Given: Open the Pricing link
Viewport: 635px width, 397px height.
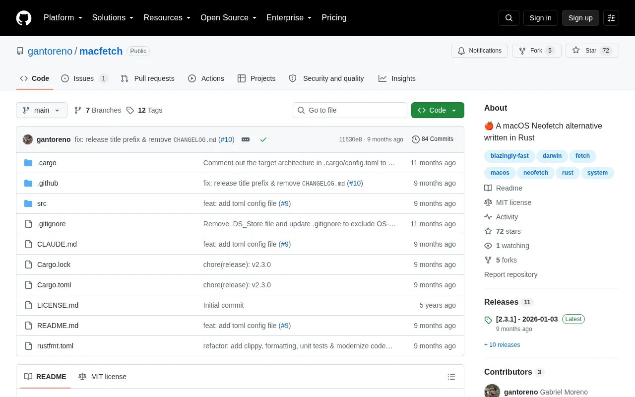Looking at the screenshot, I should point(334,18).
